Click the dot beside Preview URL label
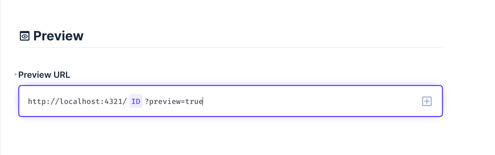Screen dimensions: 495x155 coord(16,74)
